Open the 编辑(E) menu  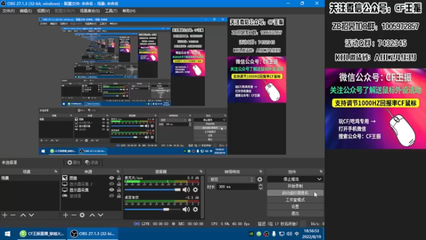(x=26, y=11)
